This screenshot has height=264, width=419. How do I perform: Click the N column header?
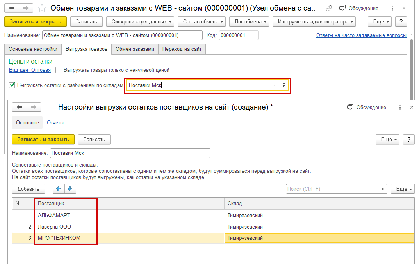(x=23, y=204)
